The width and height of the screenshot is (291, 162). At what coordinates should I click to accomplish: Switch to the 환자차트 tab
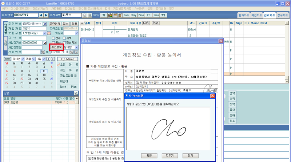(x=244, y=16)
